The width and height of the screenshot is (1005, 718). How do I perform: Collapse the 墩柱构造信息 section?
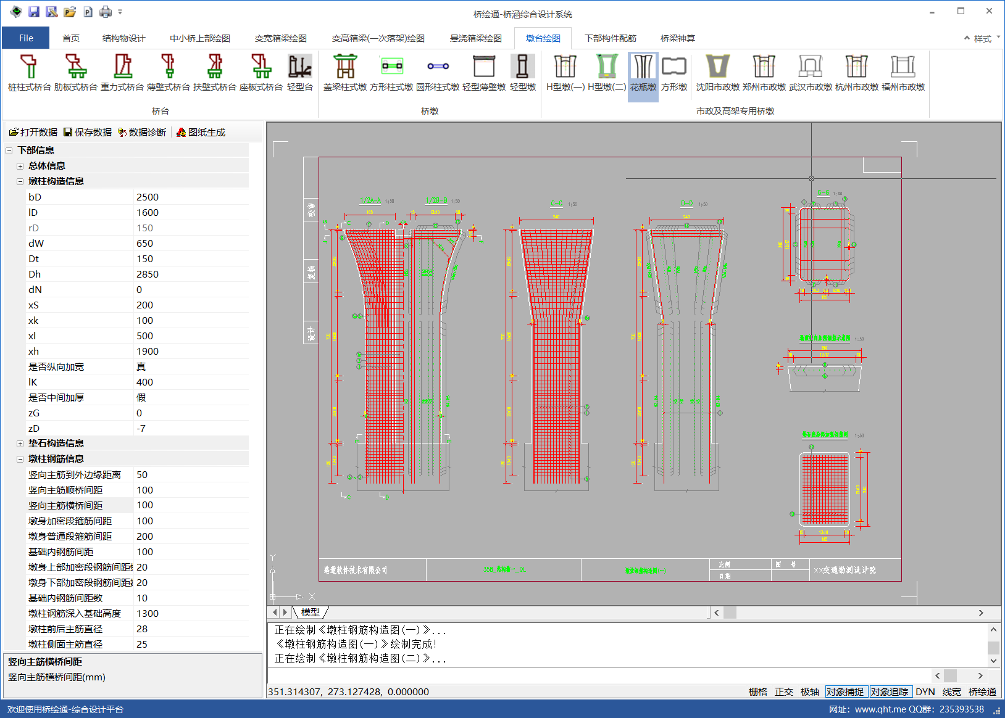tap(20, 181)
